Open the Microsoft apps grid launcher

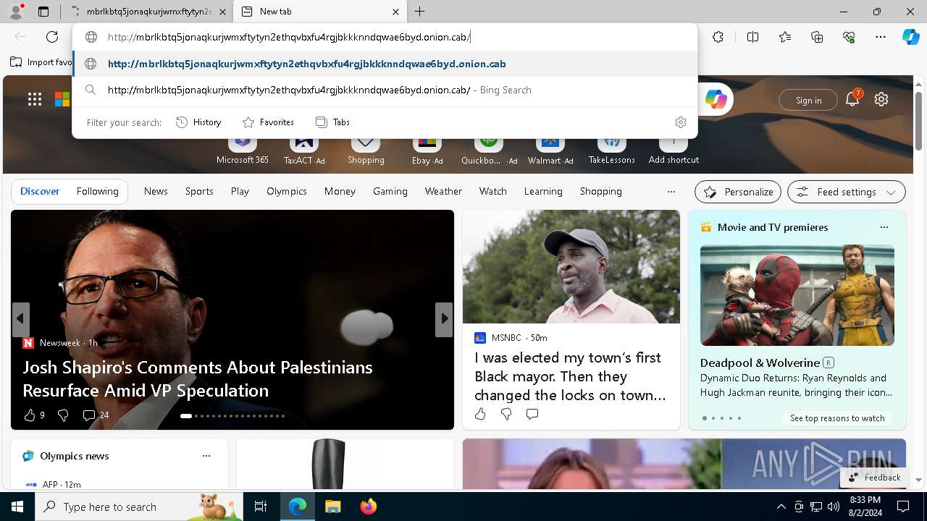[35, 99]
